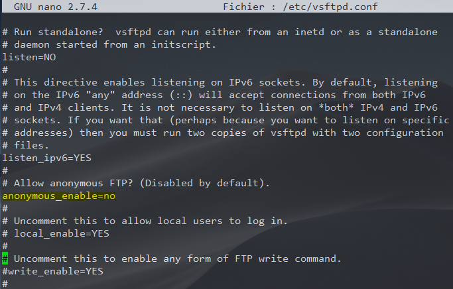Click the highlighted anonymous_enable=no line
This screenshot has width=453, height=289.
tap(59, 196)
